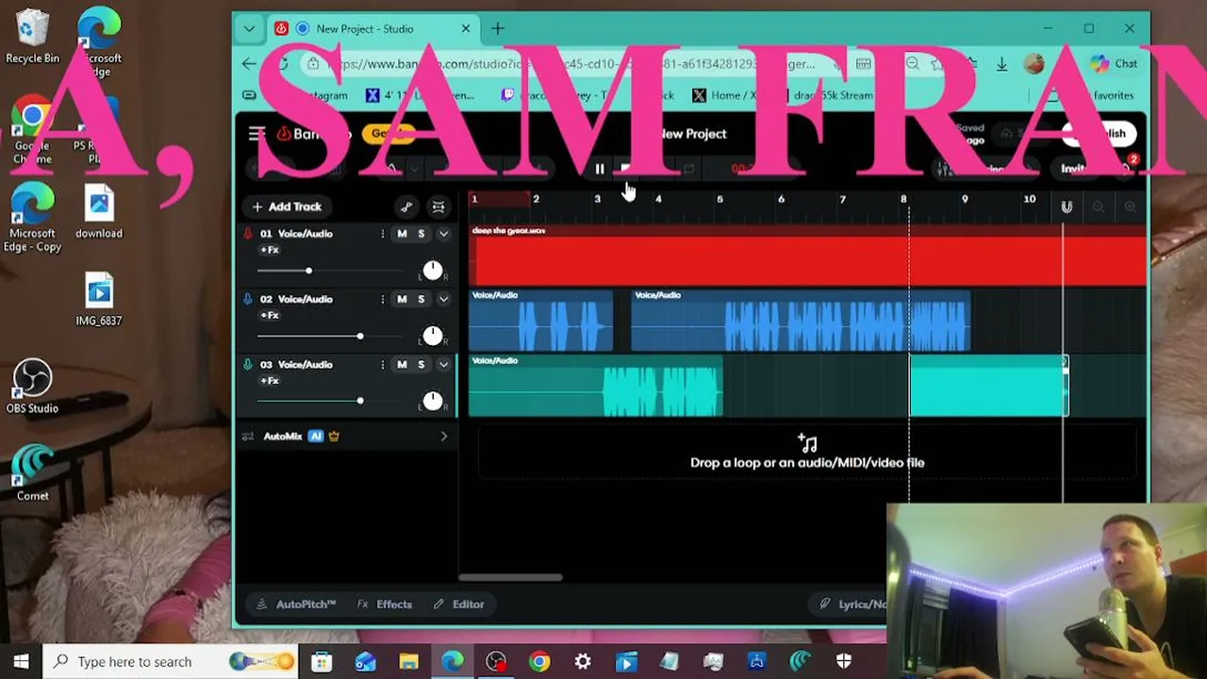Select the red deen the great.wav clip
Image resolution: width=1207 pixels, height=679 pixels.
[x=808, y=256]
